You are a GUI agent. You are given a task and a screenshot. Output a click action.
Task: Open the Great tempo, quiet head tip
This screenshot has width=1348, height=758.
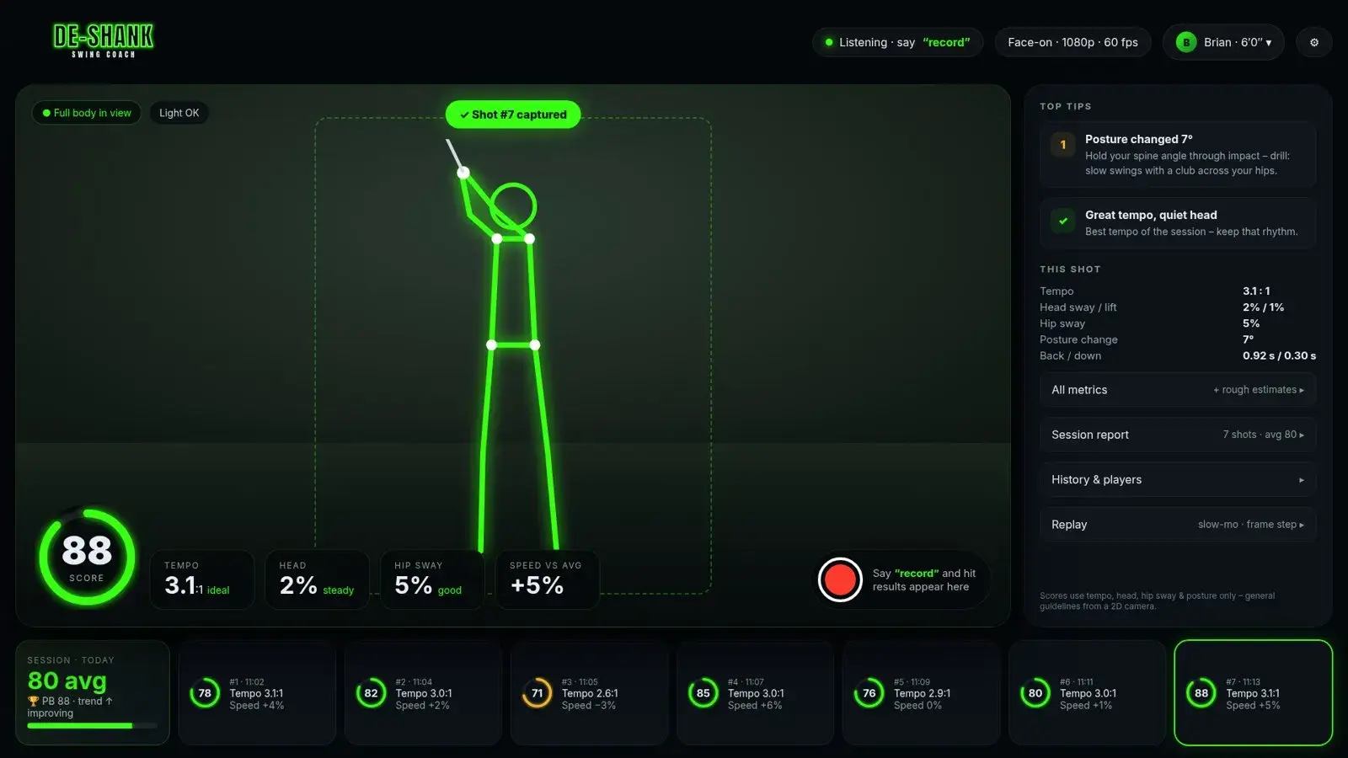click(1178, 223)
